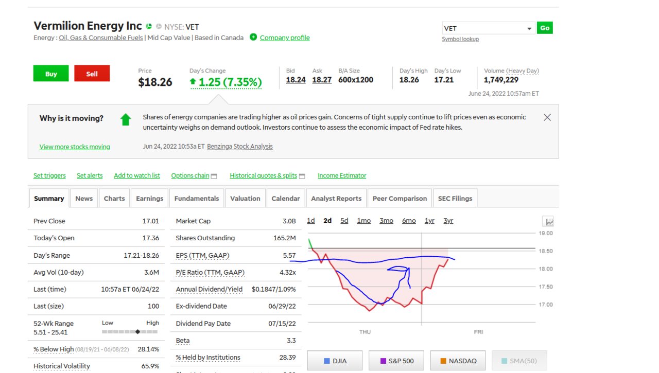This screenshot has width=659, height=373.
Task: Switch to the SEC Filings tab
Action: tap(455, 198)
